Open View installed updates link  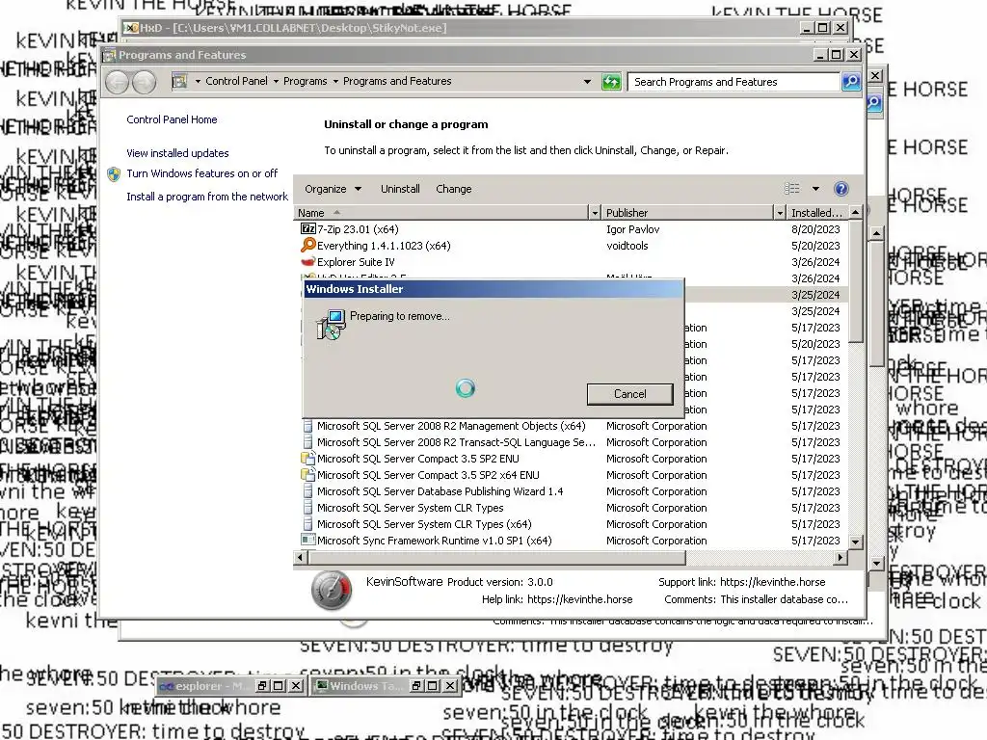177,153
